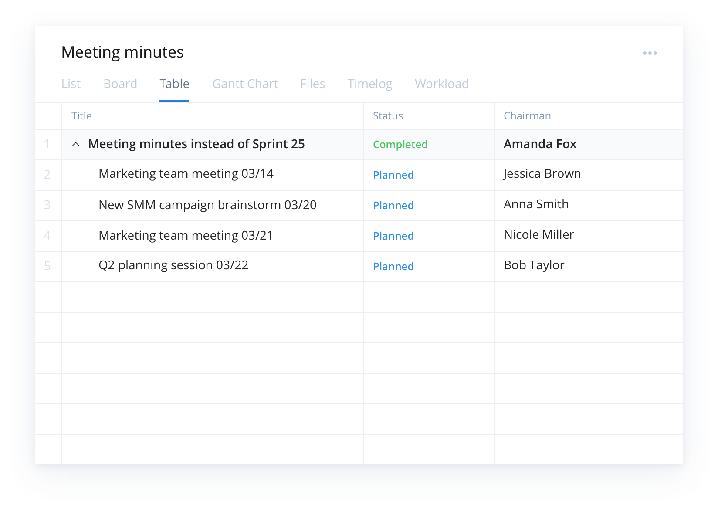Click the Completed status of Sprint 25 meeting

pyautogui.click(x=400, y=144)
